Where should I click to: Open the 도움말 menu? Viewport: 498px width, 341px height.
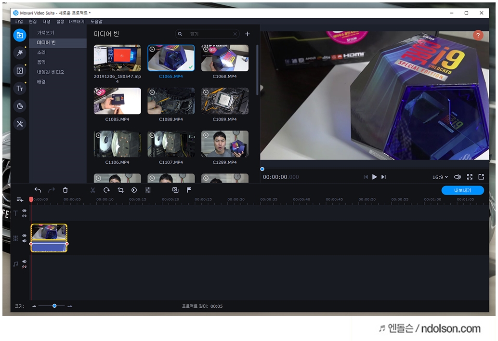point(96,22)
